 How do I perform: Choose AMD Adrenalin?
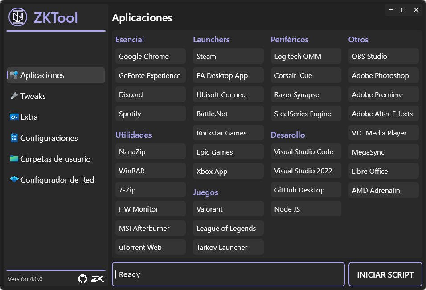point(384,190)
